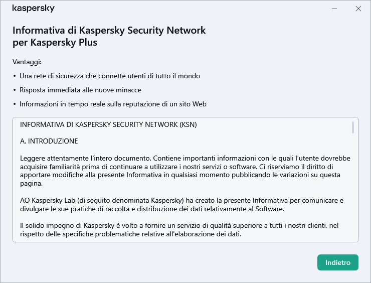This screenshot has height=283, width=371.
Task: Click the bullet dot before 'Risposta immediata'
Action: 15,90
